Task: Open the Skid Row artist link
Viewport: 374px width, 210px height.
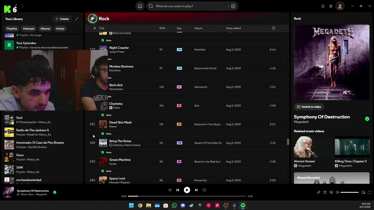Action: coord(115,71)
